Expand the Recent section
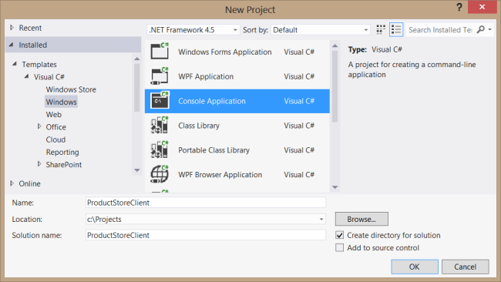The height and width of the screenshot is (282, 501). pyautogui.click(x=12, y=28)
